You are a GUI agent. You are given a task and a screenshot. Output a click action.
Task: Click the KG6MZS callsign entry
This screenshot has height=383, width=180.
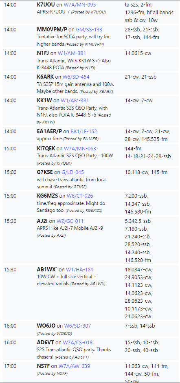click(x=48, y=196)
